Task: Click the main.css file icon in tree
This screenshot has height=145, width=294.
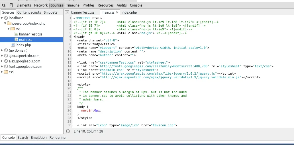Action: (16, 40)
